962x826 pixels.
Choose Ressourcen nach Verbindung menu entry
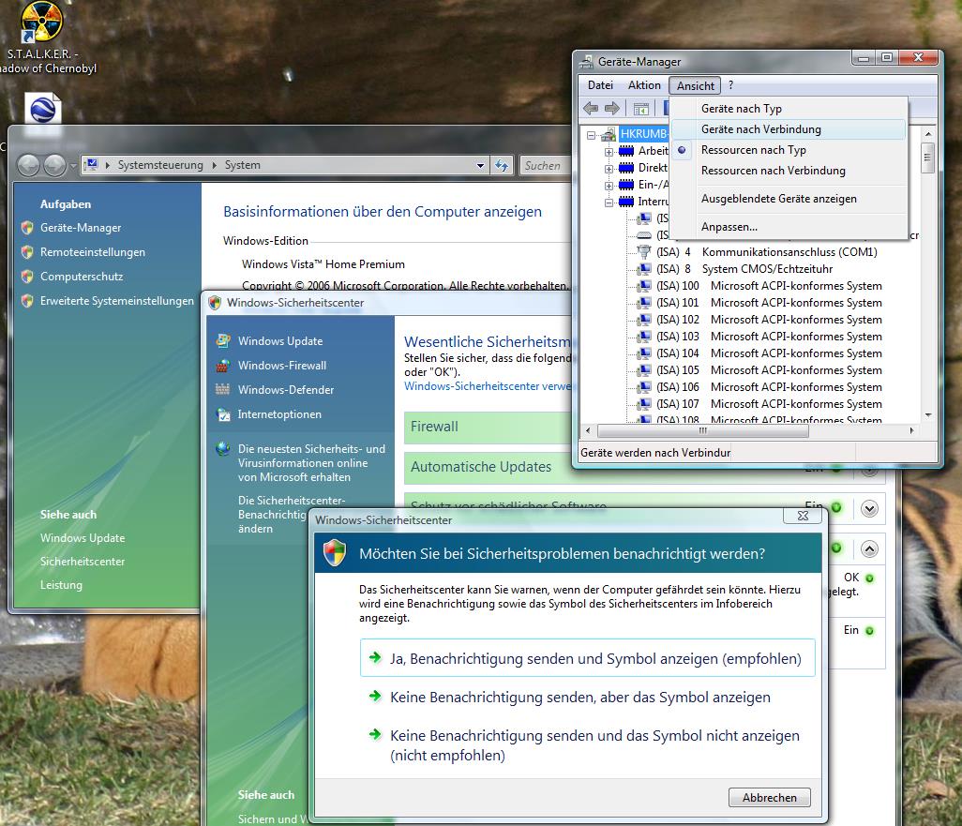tap(788, 171)
